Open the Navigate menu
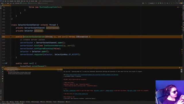184x104 pixels. (11, 1)
